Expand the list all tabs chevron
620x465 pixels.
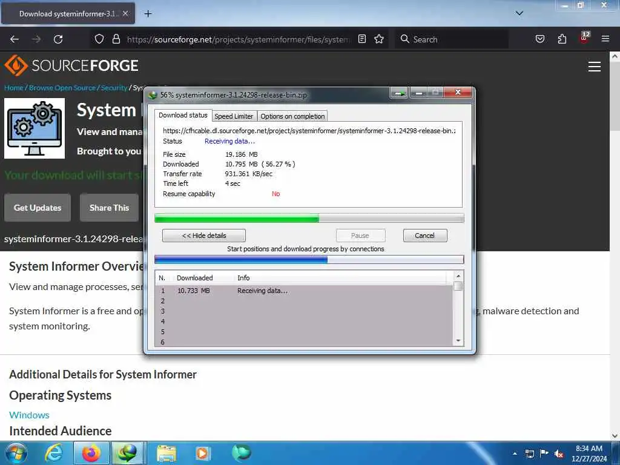pyautogui.click(x=519, y=13)
